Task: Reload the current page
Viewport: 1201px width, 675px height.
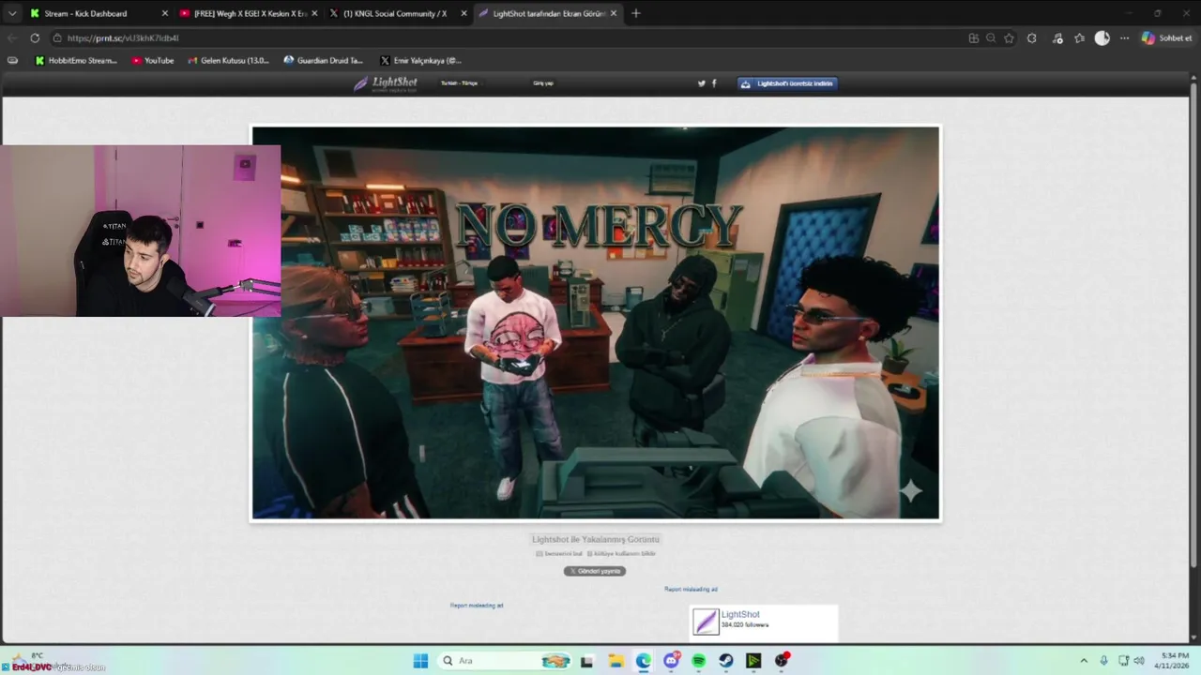Action: tap(35, 37)
